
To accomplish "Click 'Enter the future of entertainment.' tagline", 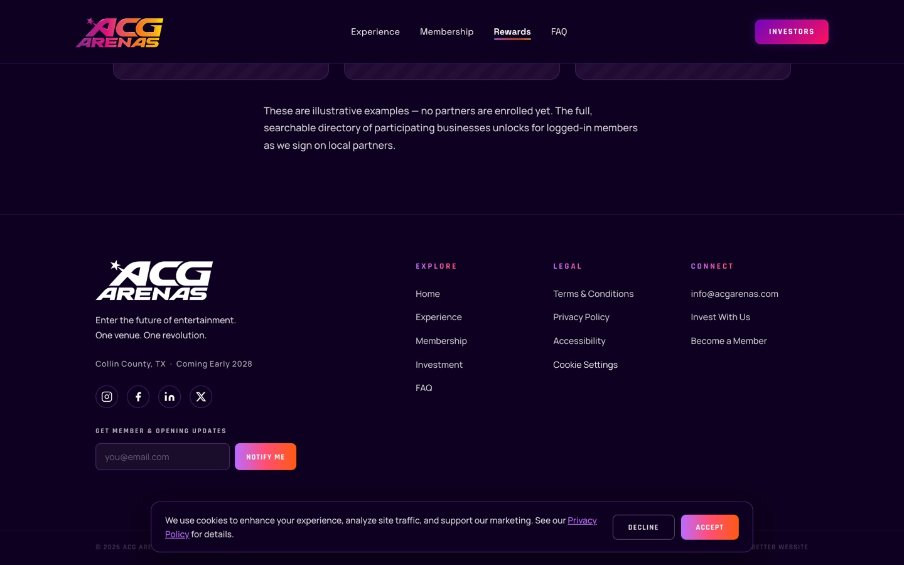I will click(x=166, y=320).
